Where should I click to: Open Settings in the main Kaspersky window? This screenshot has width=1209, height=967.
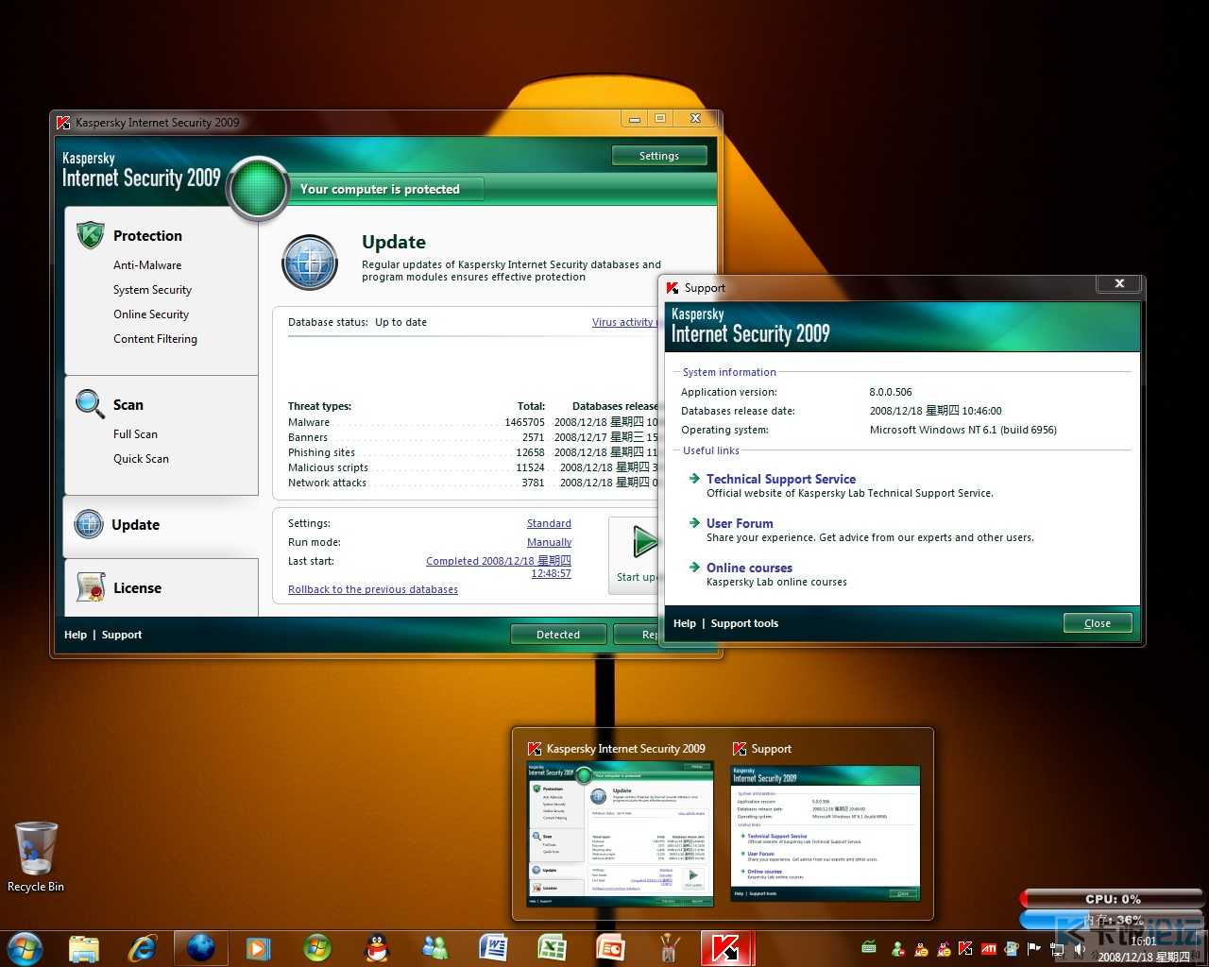pos(659,156)
